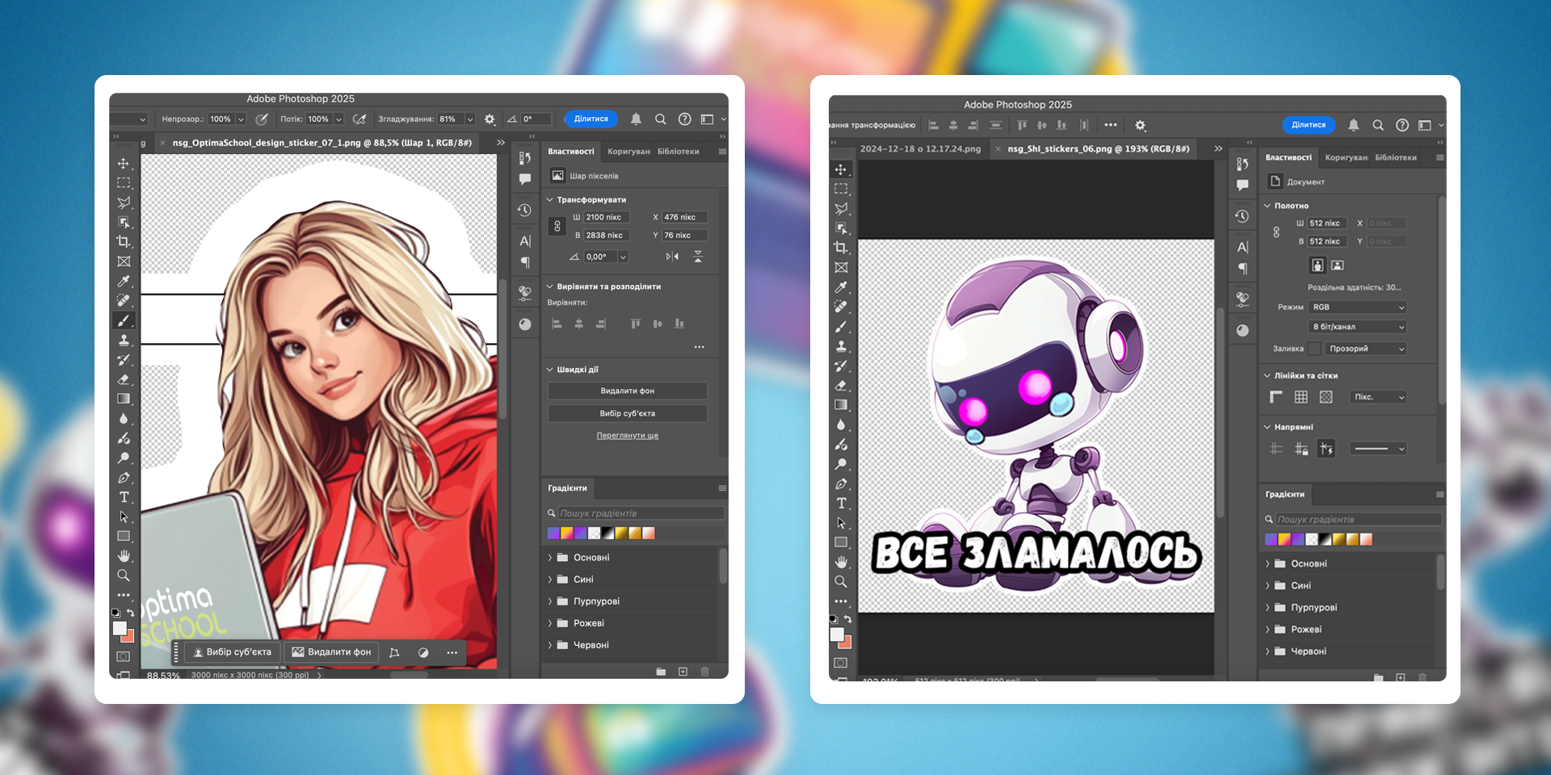Open notifications bell in the left window

click(x=636, y=119)
